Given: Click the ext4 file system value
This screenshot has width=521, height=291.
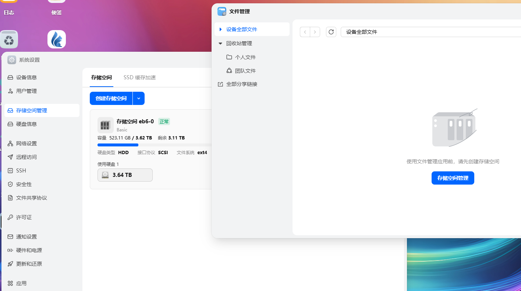Looking at the screenshot, I should [x=202, y=152].
